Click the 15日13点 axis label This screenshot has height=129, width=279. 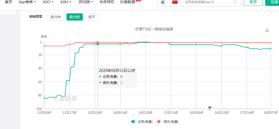(171, 112)
